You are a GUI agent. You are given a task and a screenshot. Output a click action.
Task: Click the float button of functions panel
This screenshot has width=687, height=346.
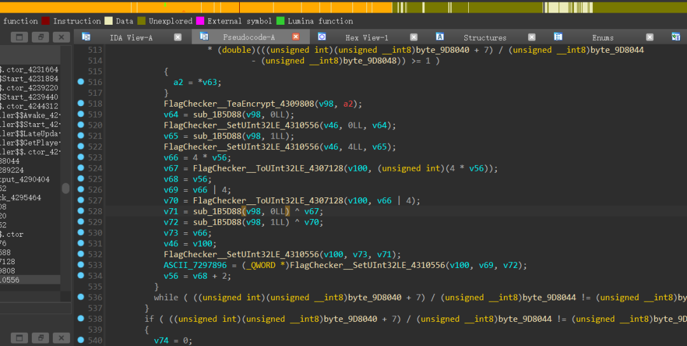pos(40,37)
